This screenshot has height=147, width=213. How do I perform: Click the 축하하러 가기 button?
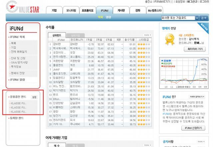coord(195,49)
